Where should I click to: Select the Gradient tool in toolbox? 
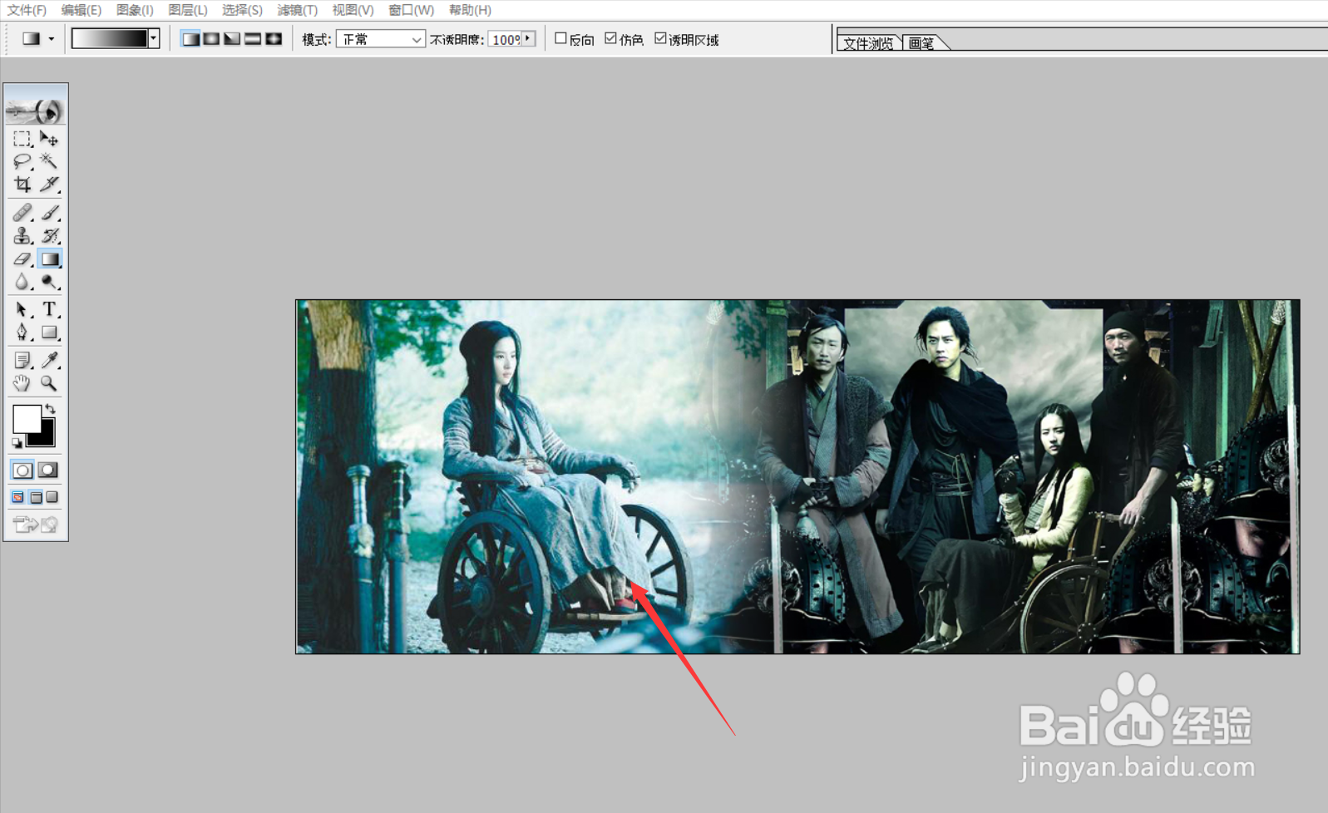click(x=50, y=259)
